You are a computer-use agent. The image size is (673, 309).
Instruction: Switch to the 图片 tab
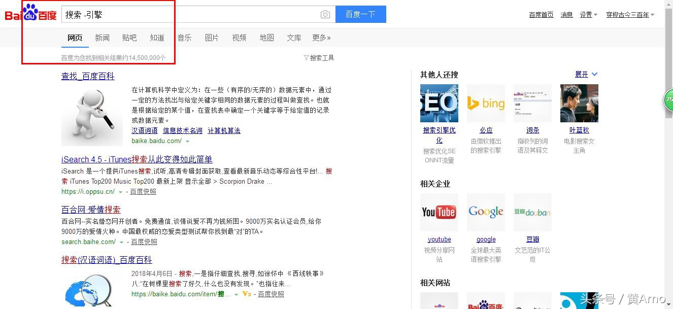(212, 38)
